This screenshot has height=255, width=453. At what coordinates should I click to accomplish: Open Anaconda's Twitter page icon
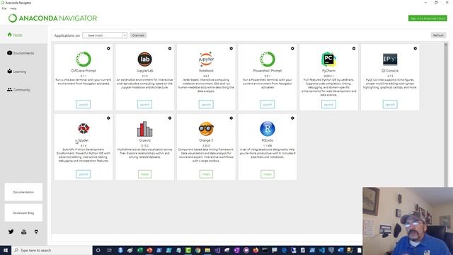11,232
